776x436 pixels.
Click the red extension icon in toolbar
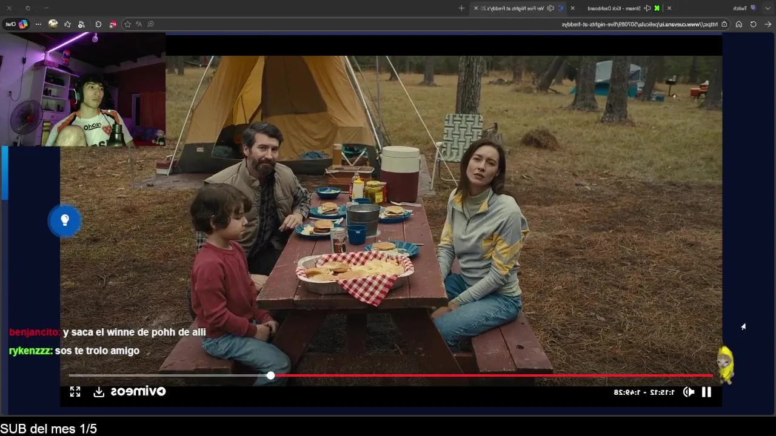tap(113, 24)
